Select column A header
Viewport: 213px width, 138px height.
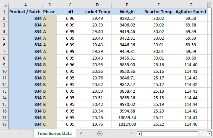point(25,5)
